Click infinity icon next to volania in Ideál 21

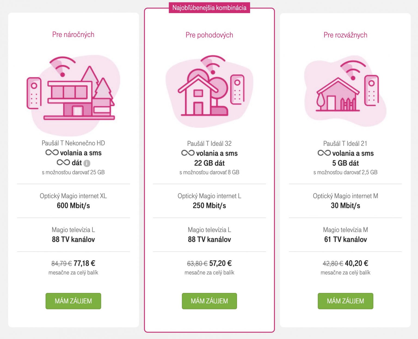pos(324,153)
